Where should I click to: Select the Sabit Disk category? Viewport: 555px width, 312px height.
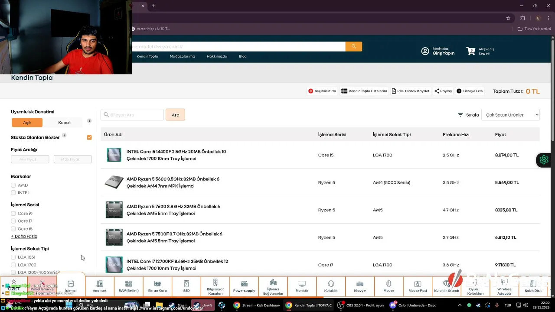[x=533, y=286]
